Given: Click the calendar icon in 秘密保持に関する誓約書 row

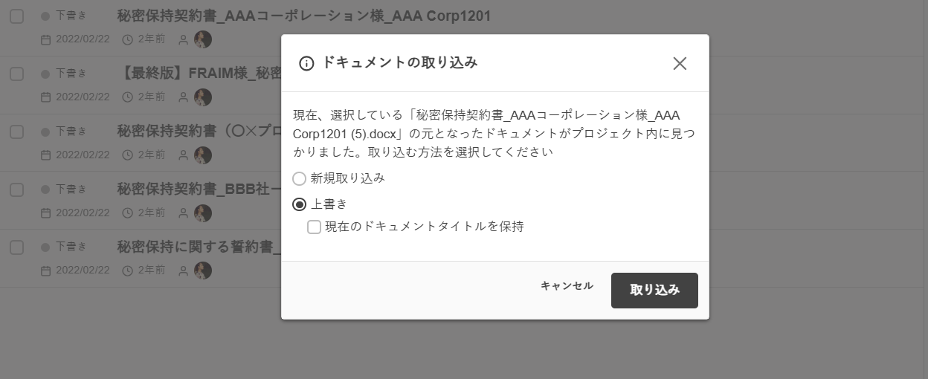Looking at the screenshot, I should click(x=46, y=271).
